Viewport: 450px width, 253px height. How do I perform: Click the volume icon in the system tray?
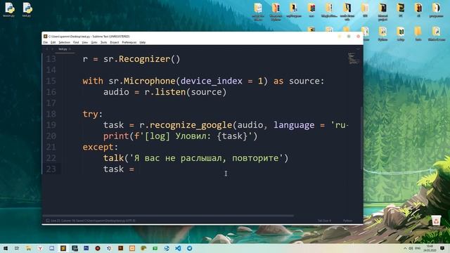click(411, 248)
